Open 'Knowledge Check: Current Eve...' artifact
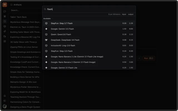 click(x=26, y=67)
